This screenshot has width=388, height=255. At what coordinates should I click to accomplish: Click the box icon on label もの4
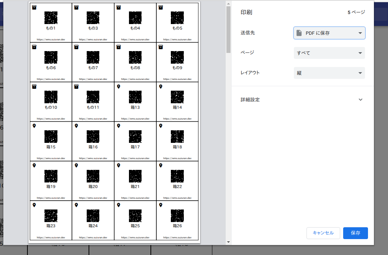[x=119, y=7]
